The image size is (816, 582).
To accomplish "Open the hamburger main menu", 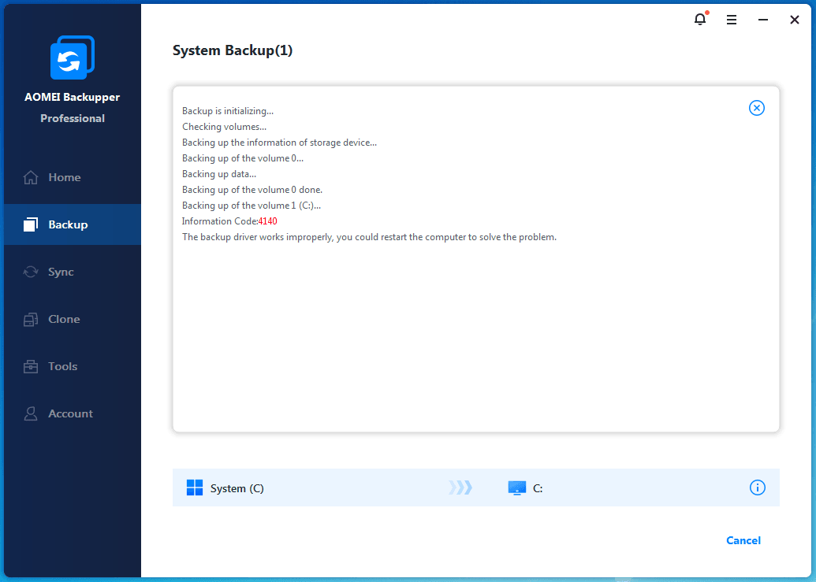I will coord(732,20).
